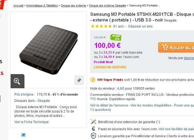194x140 pixels.
Task: Go to Informatique & Tablettes breadcrumb
Action: tap(42, 5)
